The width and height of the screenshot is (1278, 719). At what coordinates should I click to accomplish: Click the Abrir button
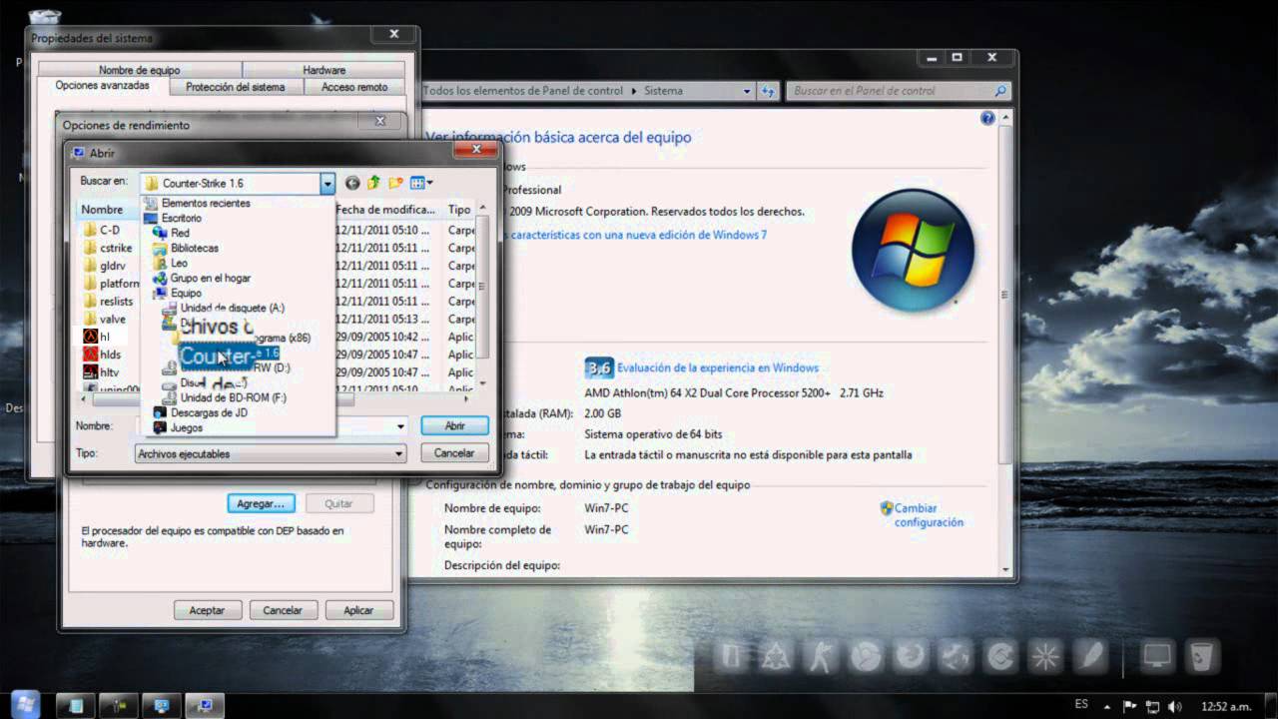pyautogui.click(x=454, y=425)
